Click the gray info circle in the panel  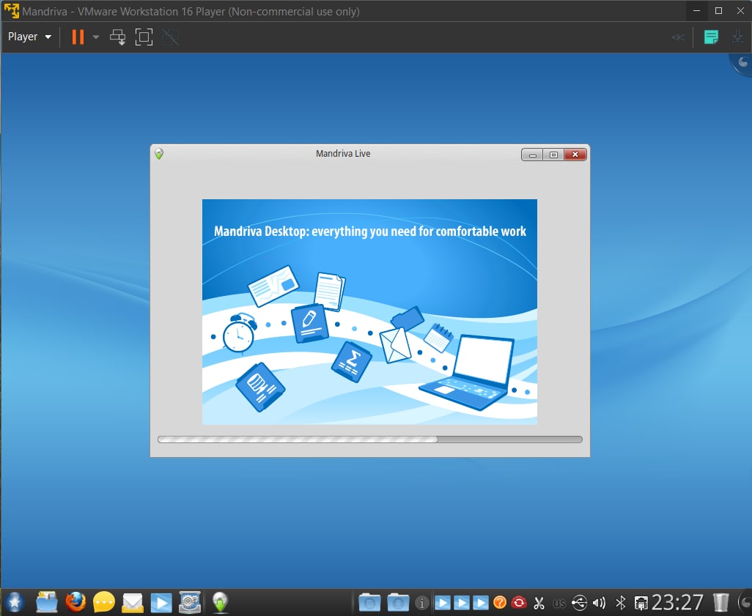422,603
